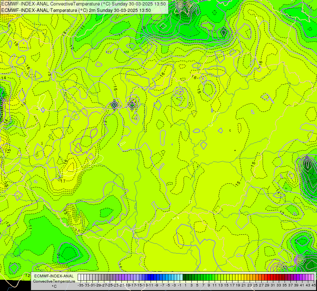Click the 11 legend scale value
This screenshot has width=317, height=291.
(214, 286)
